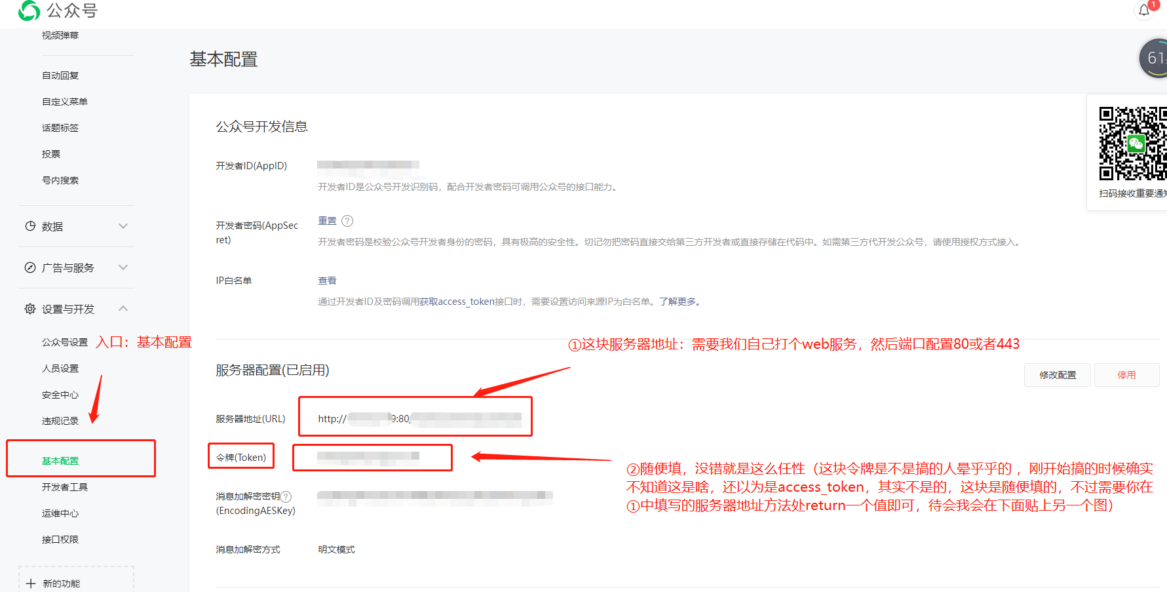Image resolution: width=1167 pixels, height=592 pixels.
Task: Click the help icon next to 重置
Action: pyautogui.click(x=347, y=221)
